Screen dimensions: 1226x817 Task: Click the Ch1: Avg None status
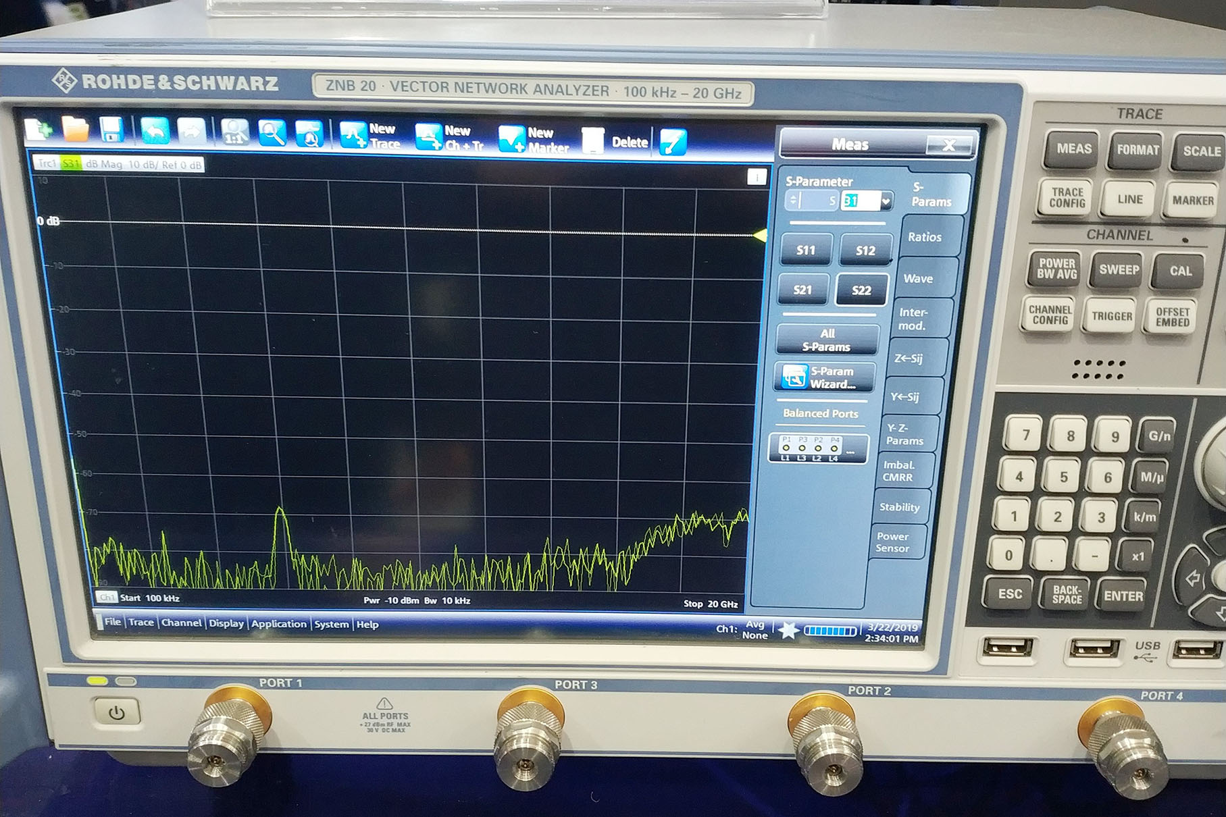(742, 630)
